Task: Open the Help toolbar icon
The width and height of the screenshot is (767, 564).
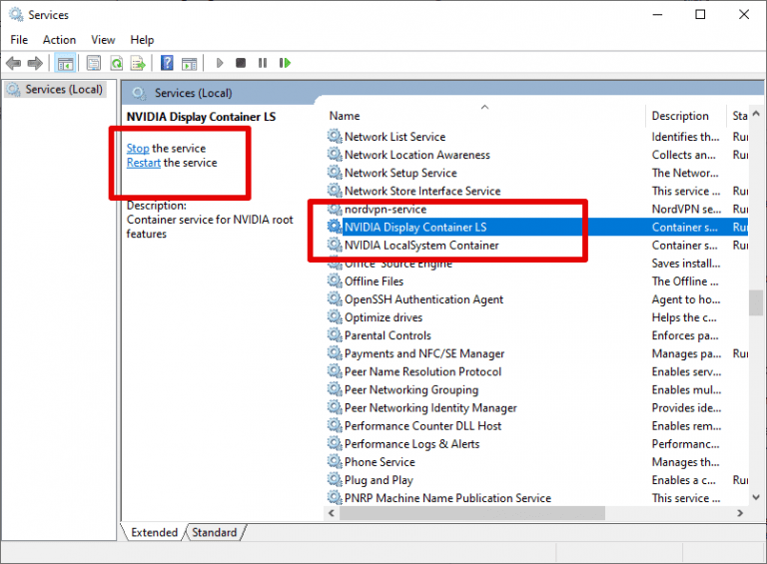Action: (167, 63)
